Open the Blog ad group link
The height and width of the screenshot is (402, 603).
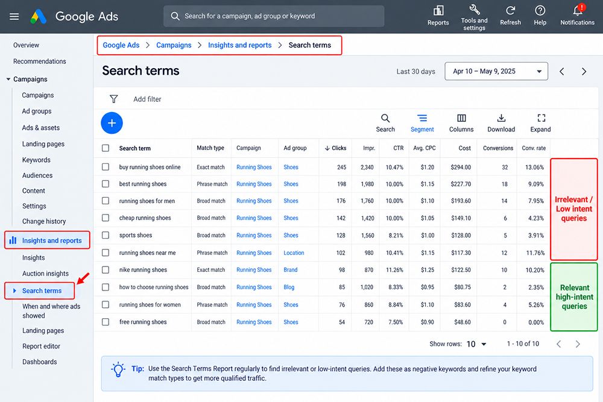tap(289, 287)
